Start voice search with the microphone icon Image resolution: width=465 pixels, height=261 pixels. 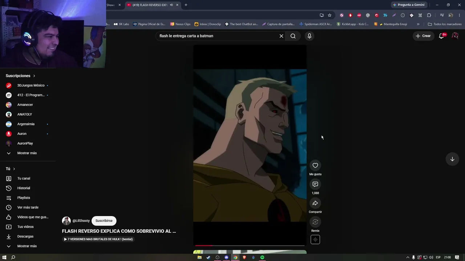[x=310, y=36]
